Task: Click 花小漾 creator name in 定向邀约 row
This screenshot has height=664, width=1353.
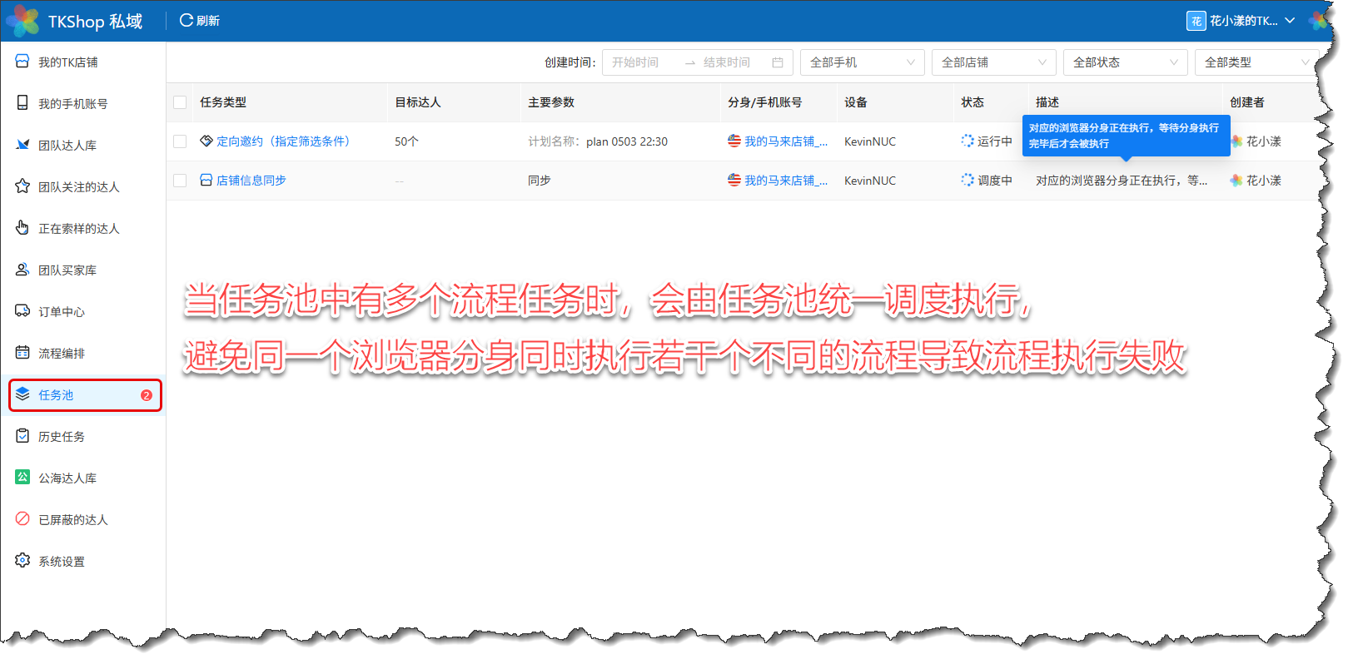Action: coord(1264,141)
